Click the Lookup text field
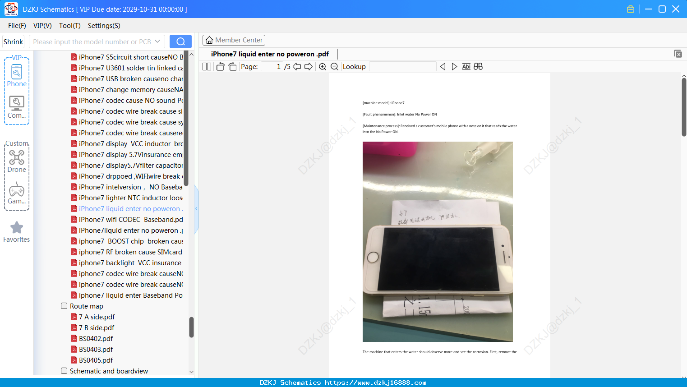Viewport: 687px width, 387px height. tap(403, 67)
